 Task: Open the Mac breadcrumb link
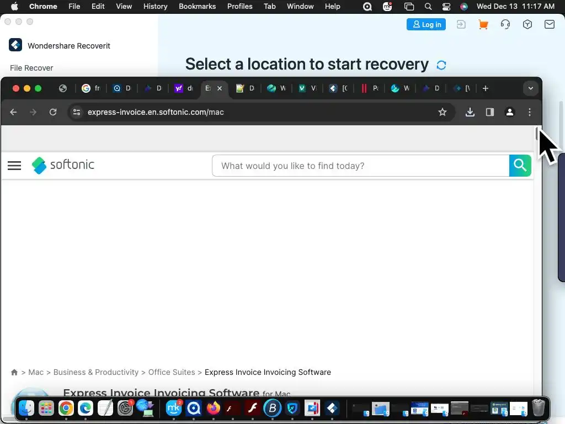coord(36,372)
